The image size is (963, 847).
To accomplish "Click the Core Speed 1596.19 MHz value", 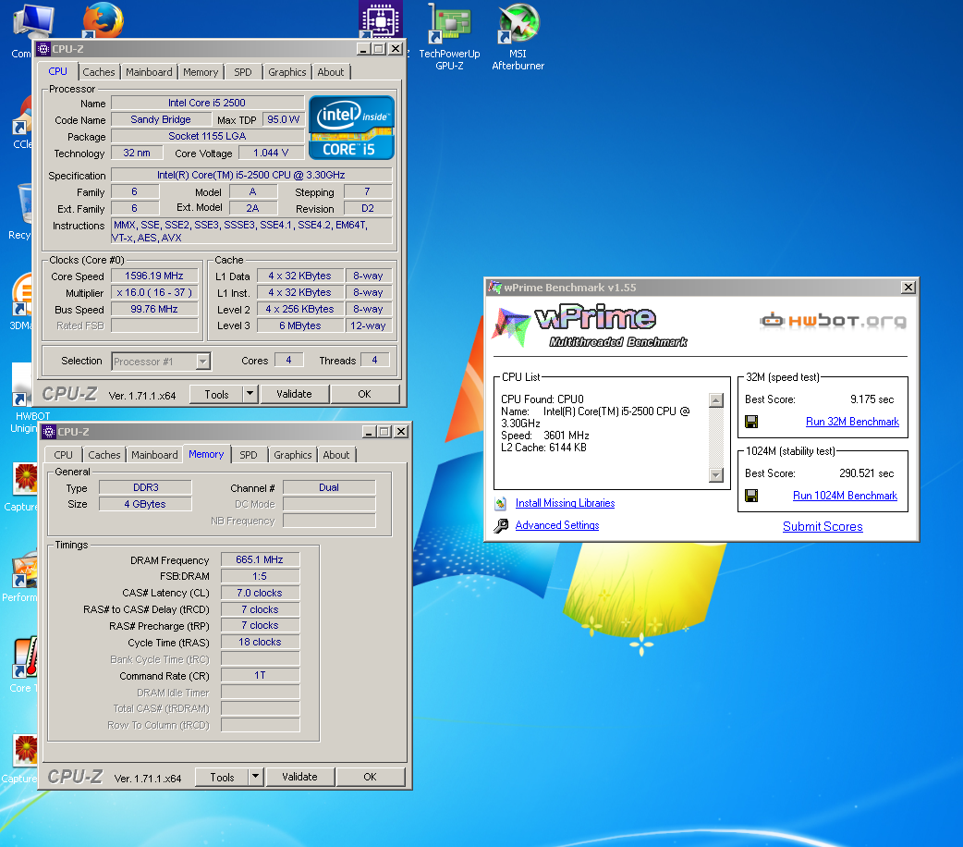I will tap(154, 276).
